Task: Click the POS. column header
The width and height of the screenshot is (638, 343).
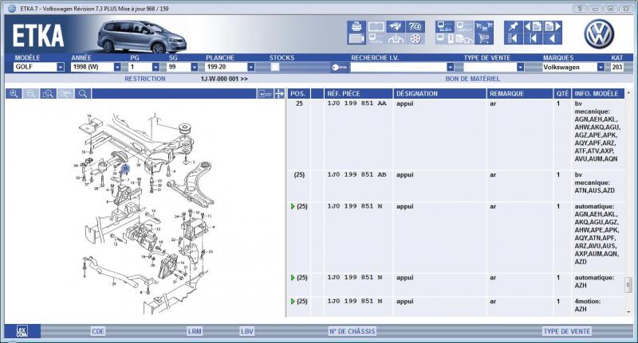Action: pos(298,94)
